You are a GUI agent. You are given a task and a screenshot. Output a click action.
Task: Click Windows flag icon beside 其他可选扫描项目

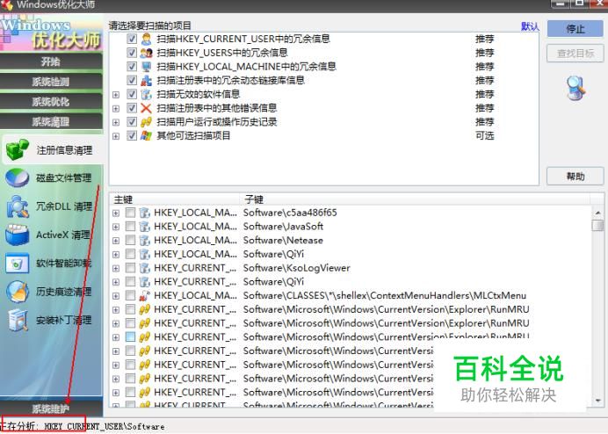point(146,136)
